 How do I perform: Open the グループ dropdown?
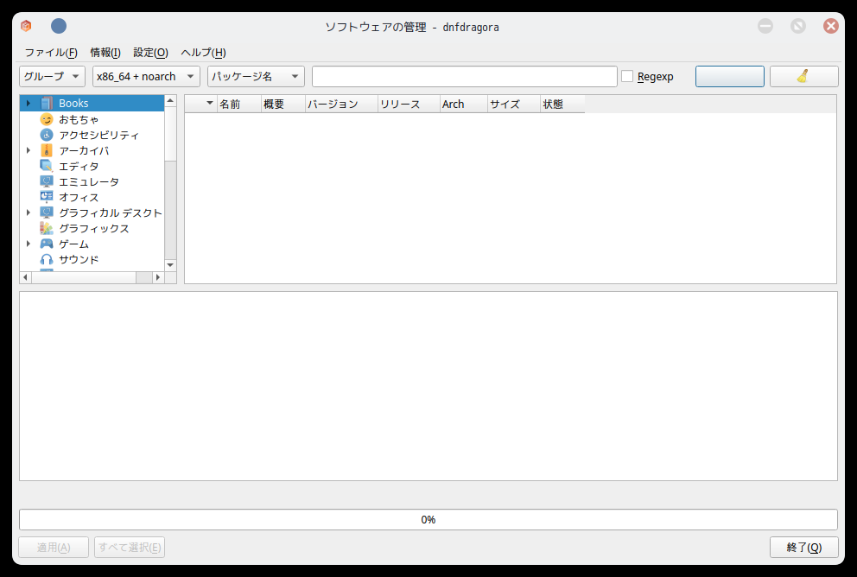(x=51, y=76)
